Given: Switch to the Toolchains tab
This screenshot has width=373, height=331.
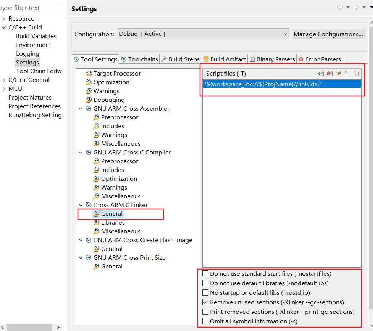Looking at the screenshot, I should [139, 59].
